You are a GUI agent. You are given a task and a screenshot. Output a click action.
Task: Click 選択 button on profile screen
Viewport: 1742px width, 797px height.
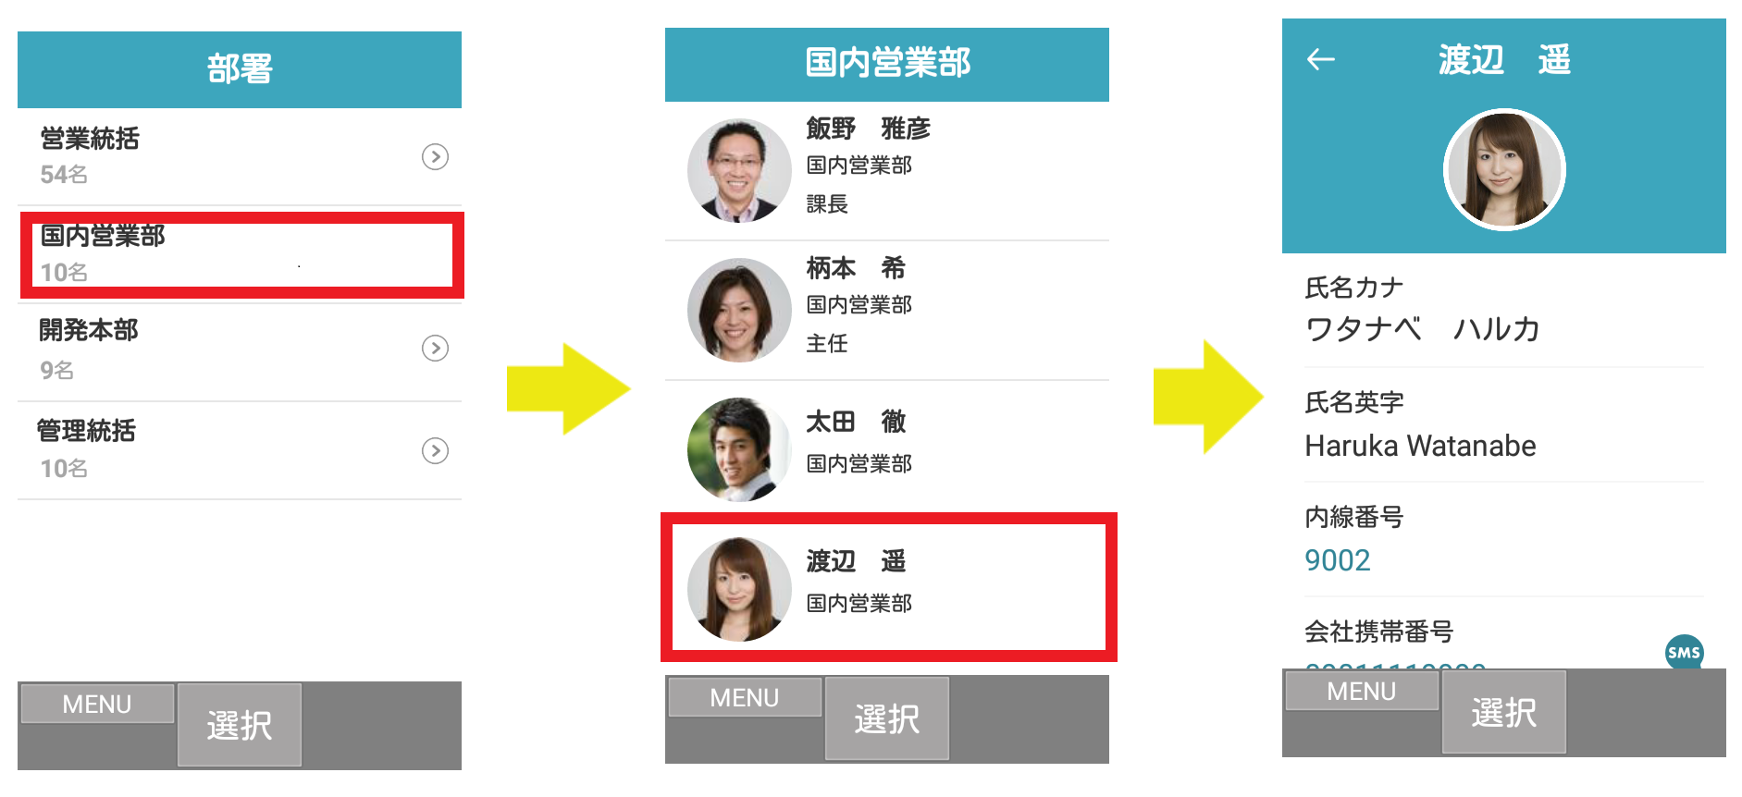click(1504, 712)
